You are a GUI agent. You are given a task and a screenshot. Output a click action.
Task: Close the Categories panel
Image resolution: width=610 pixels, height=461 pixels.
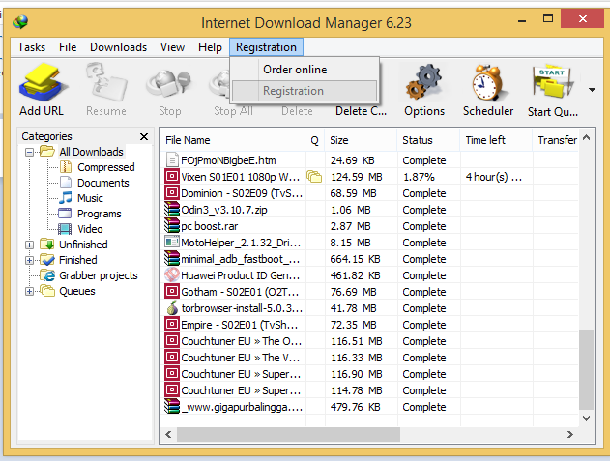coord(144,136)
